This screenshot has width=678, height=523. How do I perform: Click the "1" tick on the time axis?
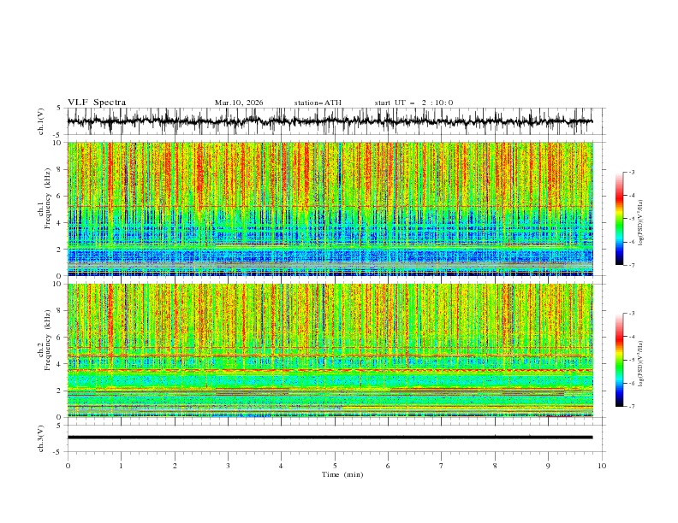tap(121, 466)
